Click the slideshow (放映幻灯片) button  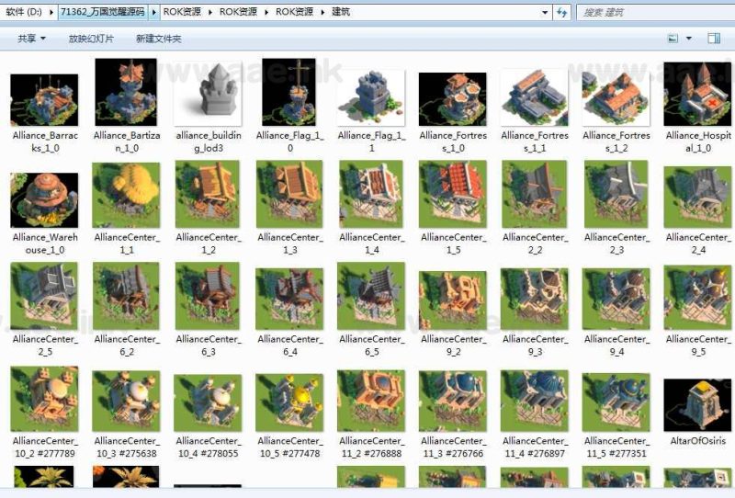point(91,39)
